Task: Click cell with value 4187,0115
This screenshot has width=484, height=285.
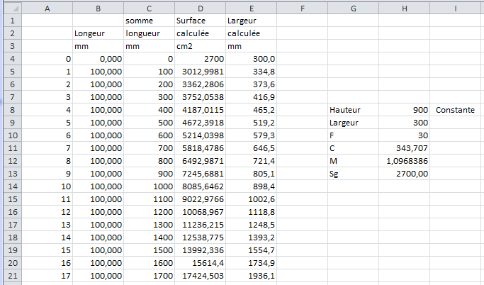Action: [201, 110]
